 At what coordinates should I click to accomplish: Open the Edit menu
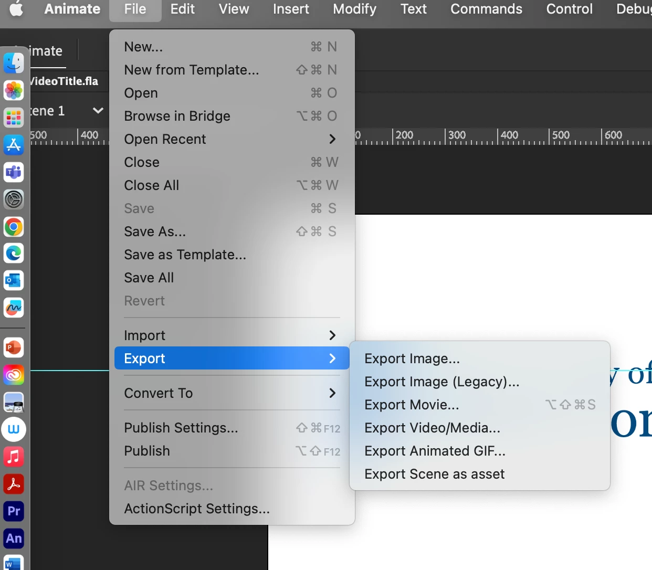pos(182,9)
